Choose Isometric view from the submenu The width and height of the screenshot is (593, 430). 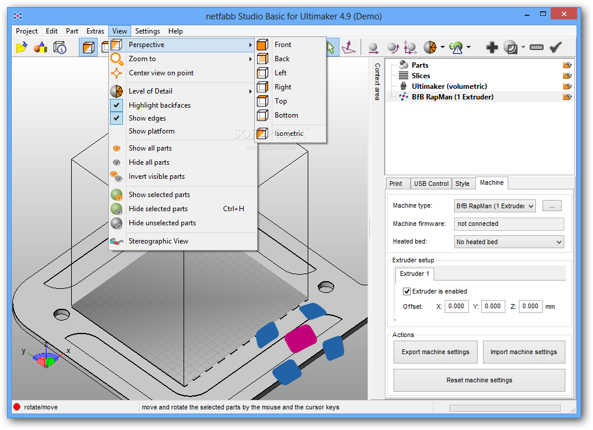(x=291, y=133)
